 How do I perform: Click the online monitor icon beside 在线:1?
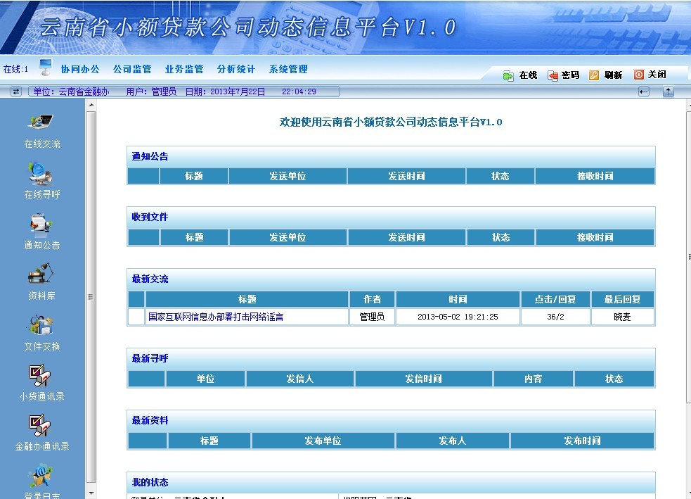point(45,68)
